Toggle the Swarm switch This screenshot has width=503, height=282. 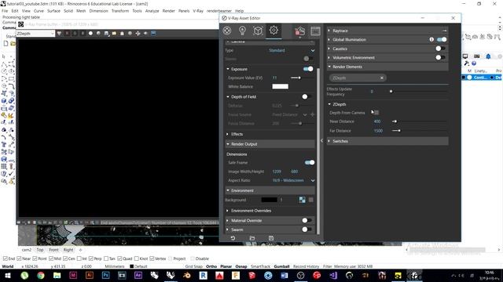[307, 230]
